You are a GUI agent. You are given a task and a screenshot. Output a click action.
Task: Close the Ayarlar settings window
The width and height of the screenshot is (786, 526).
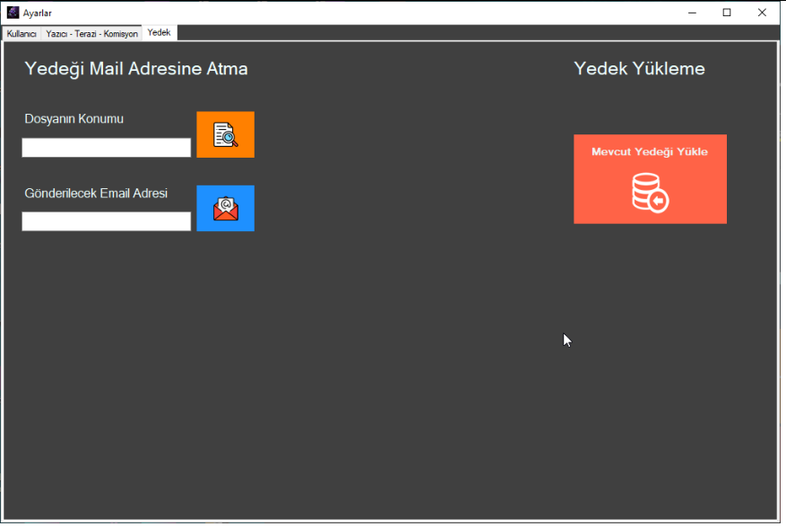click(x=762, y=13)
